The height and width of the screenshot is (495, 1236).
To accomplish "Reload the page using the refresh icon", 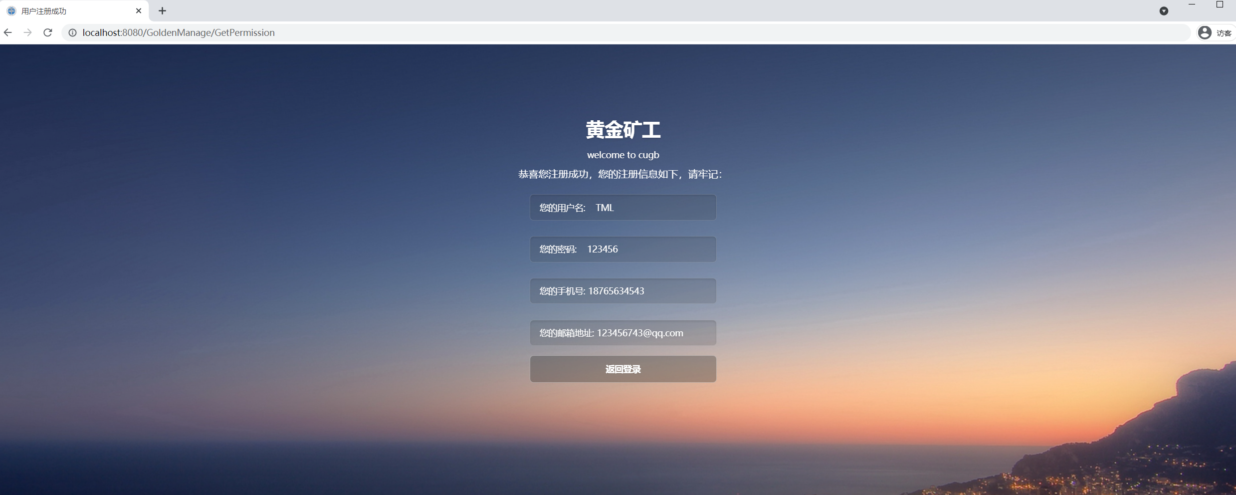I will 47,32.
